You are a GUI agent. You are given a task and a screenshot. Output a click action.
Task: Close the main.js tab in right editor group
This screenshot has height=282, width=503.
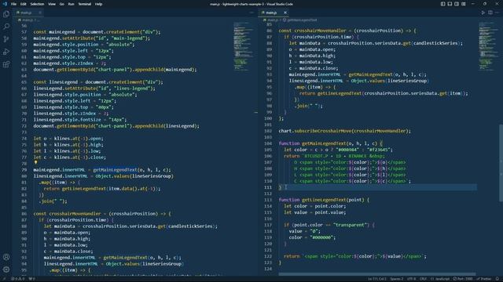coord(285,13)
